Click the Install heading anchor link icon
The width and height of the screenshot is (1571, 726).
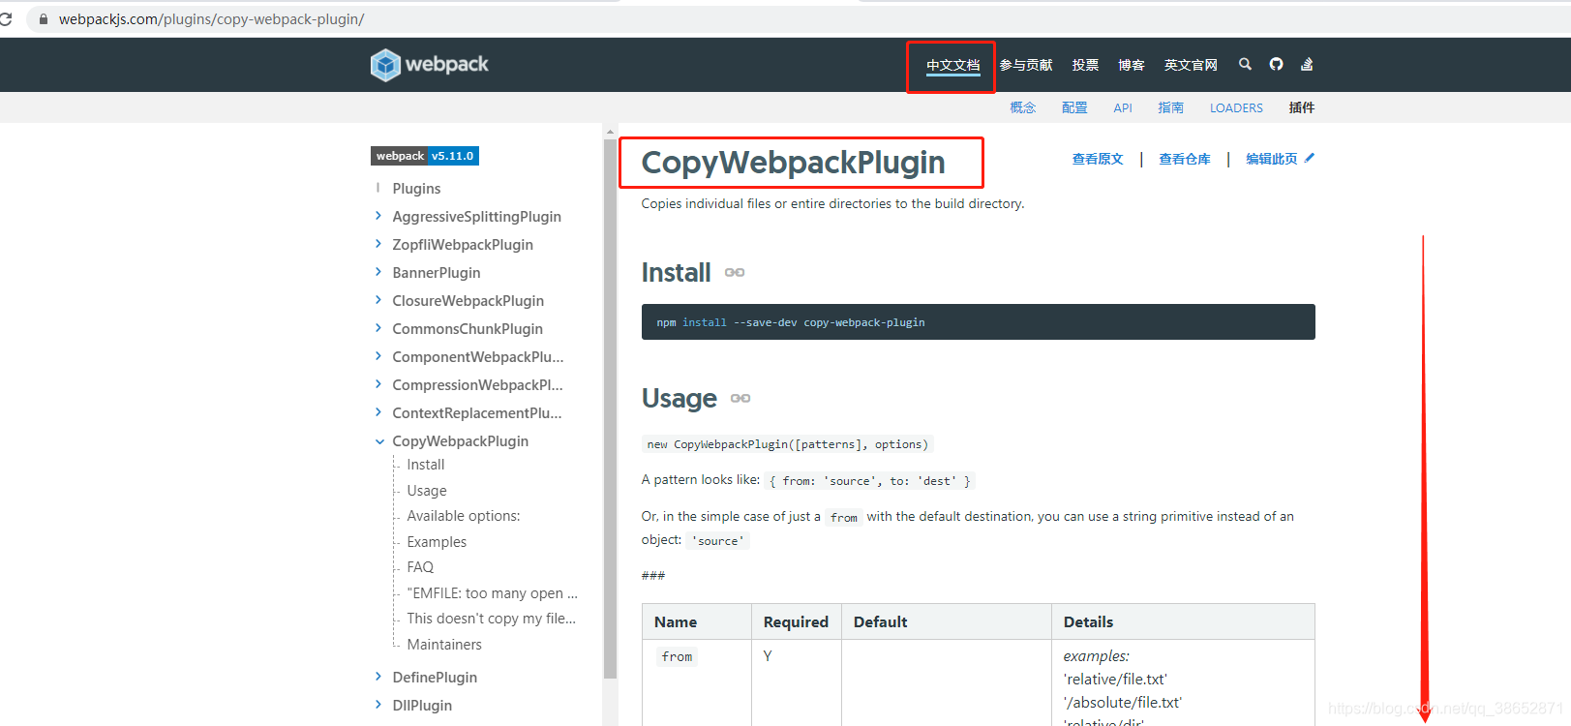[735, 273]
